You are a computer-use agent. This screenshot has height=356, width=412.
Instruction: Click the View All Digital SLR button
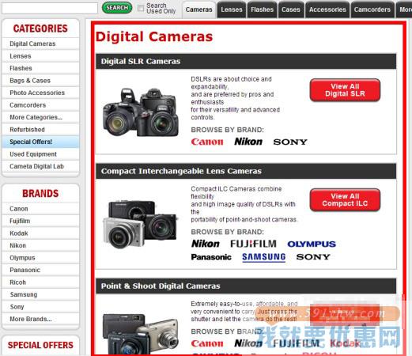tap(345, 90)
